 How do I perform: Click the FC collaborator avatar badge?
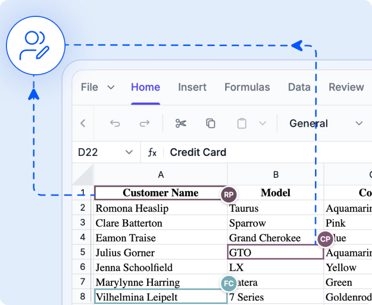coord(229,283)
